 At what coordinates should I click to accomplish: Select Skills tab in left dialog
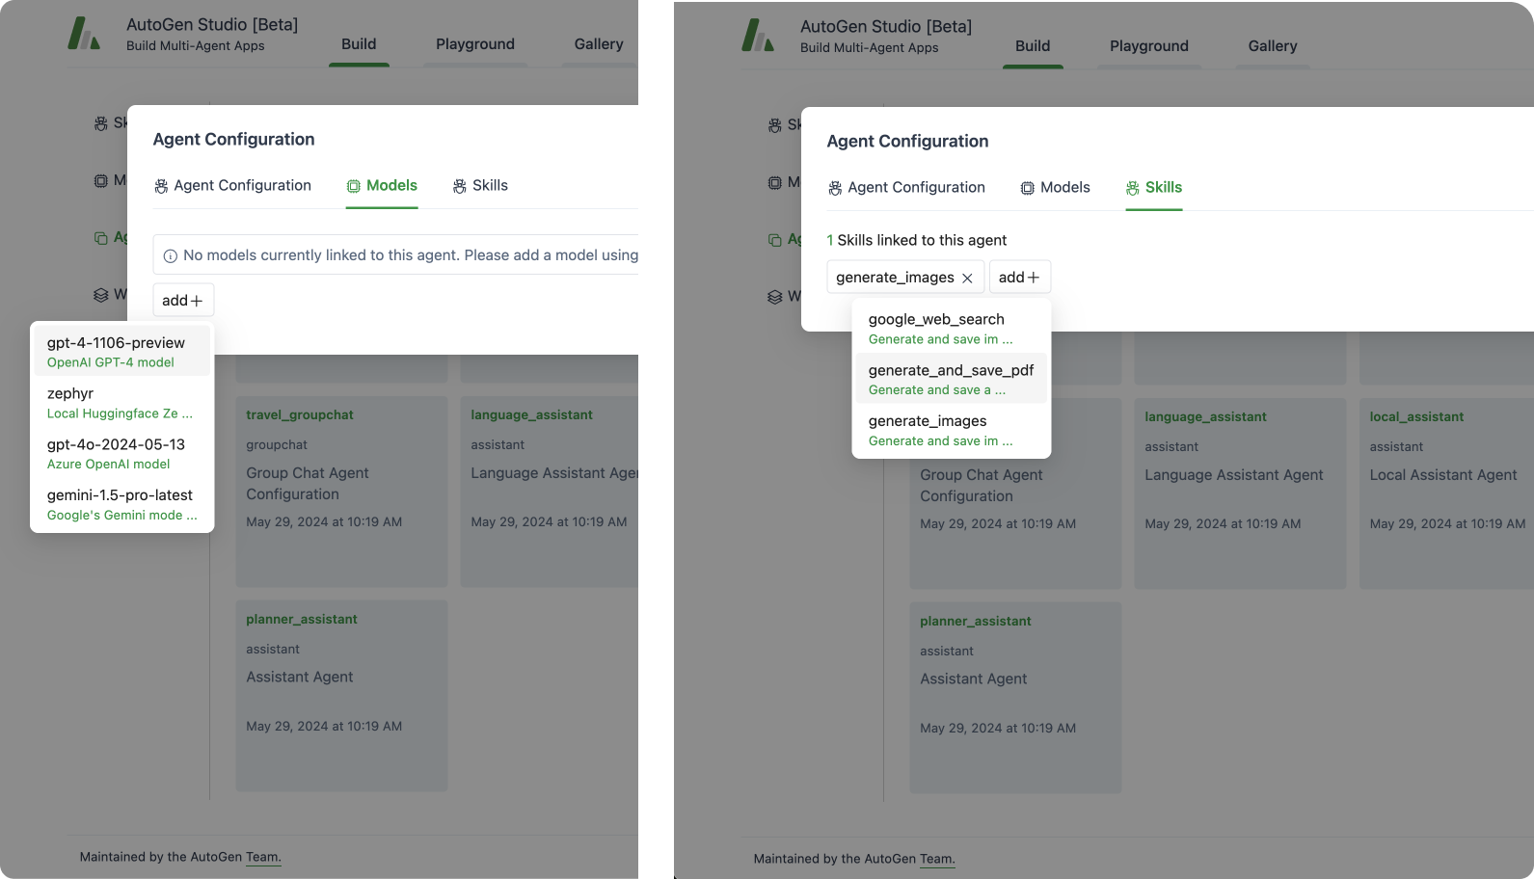480,186
